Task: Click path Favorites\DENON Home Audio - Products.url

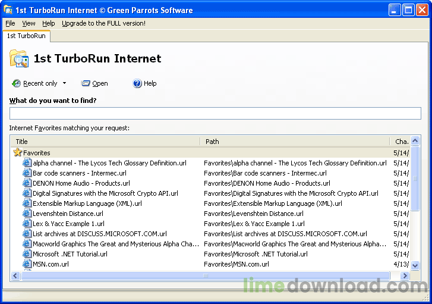Action: (x=267, y=183)
